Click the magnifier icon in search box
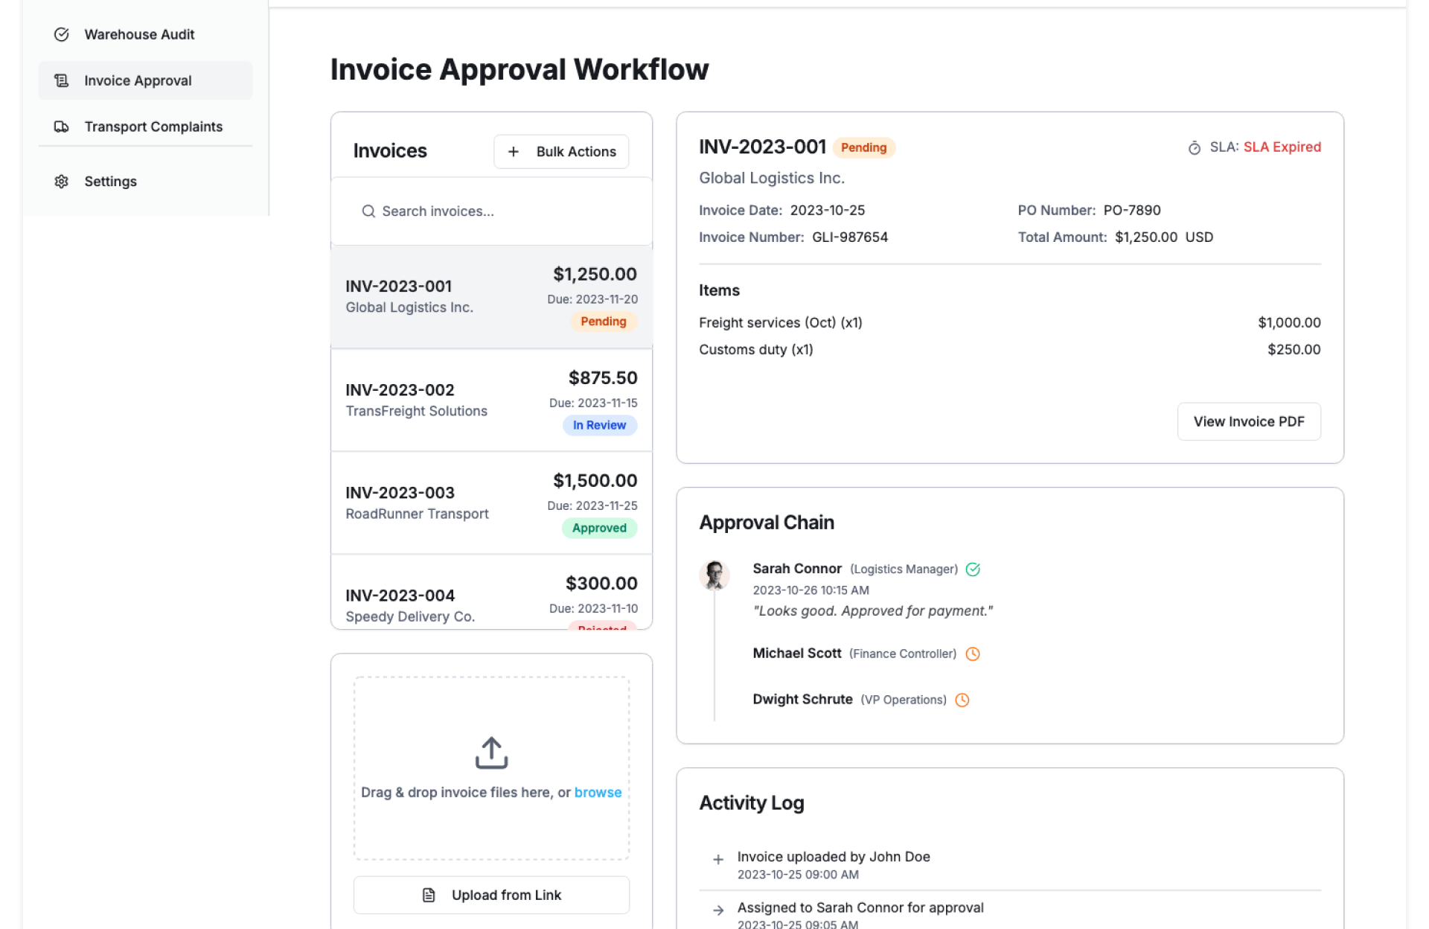This screenshot has height=929, width=1429. (368, 211)
